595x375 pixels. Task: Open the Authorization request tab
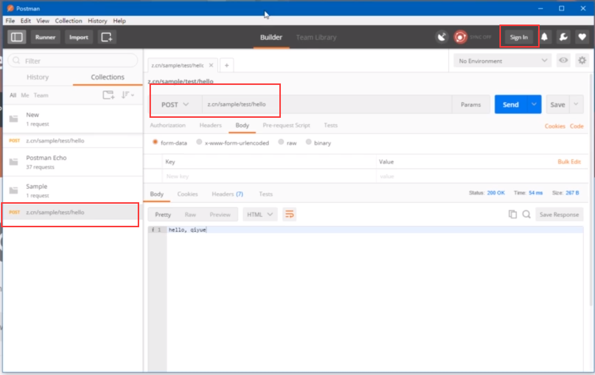click(x=168, y=125)
